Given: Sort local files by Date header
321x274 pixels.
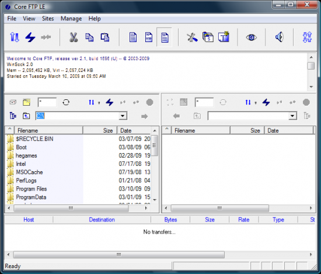Looking at the screenshot, I should click(134, 130).
